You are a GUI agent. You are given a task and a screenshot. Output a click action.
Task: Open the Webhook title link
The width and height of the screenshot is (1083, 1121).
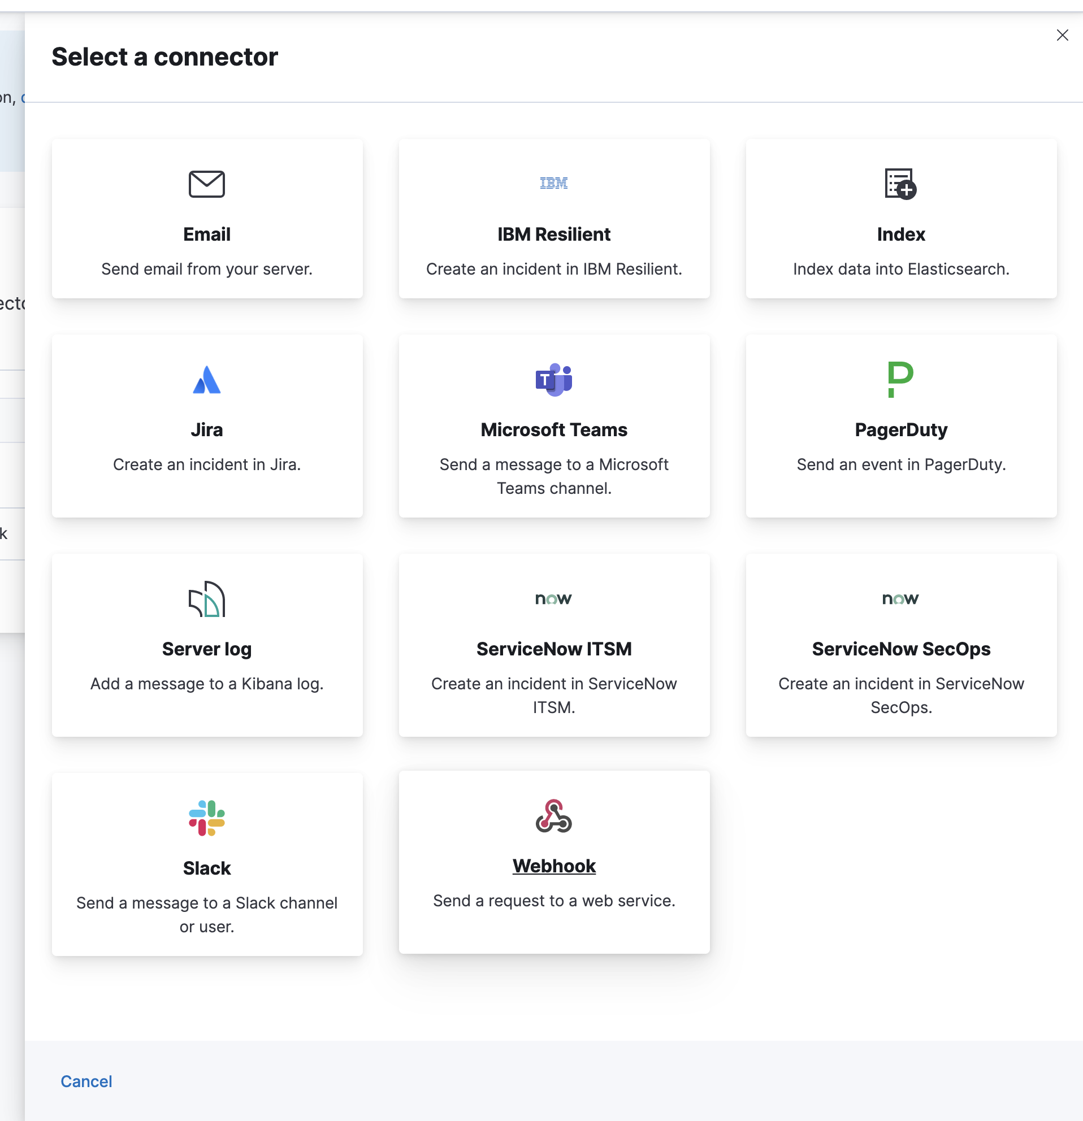tap(553, 866)
